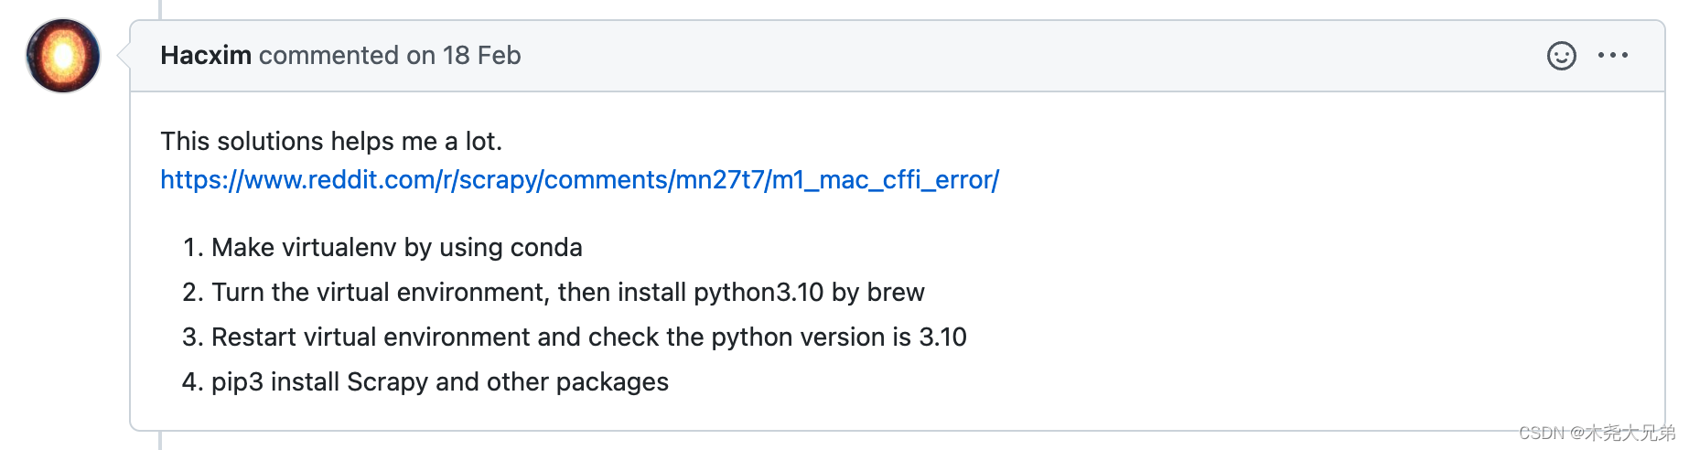Click the "This solutions helps me a lot." sentence

coord(331,142)
